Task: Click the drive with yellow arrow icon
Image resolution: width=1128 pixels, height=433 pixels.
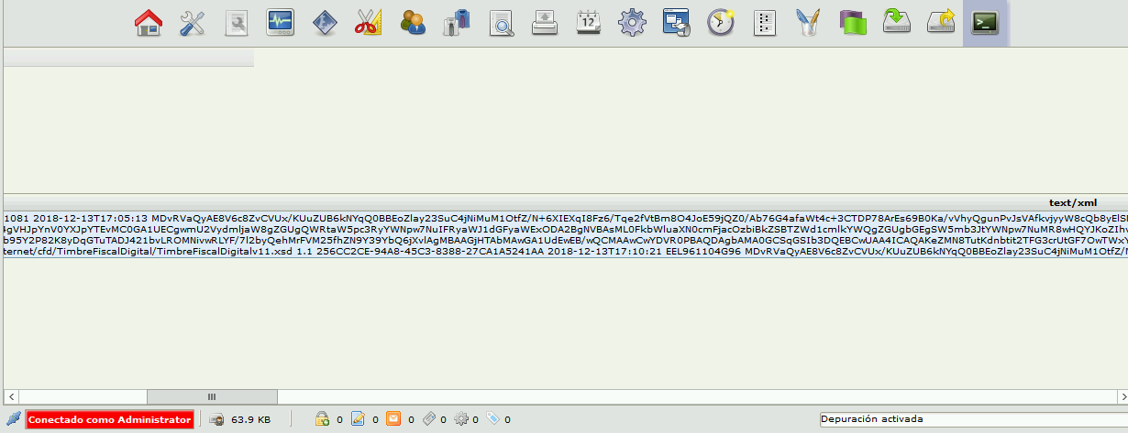Action: (x=941, y=23)
